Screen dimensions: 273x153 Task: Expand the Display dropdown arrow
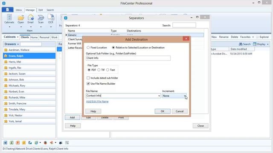(268, 44)
